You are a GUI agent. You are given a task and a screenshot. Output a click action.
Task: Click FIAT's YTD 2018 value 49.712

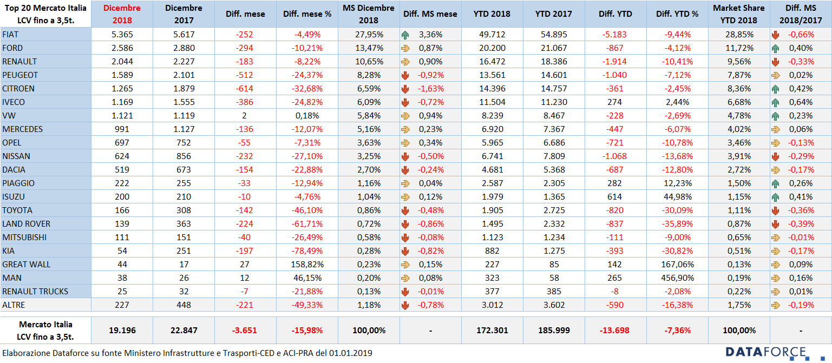492,35
